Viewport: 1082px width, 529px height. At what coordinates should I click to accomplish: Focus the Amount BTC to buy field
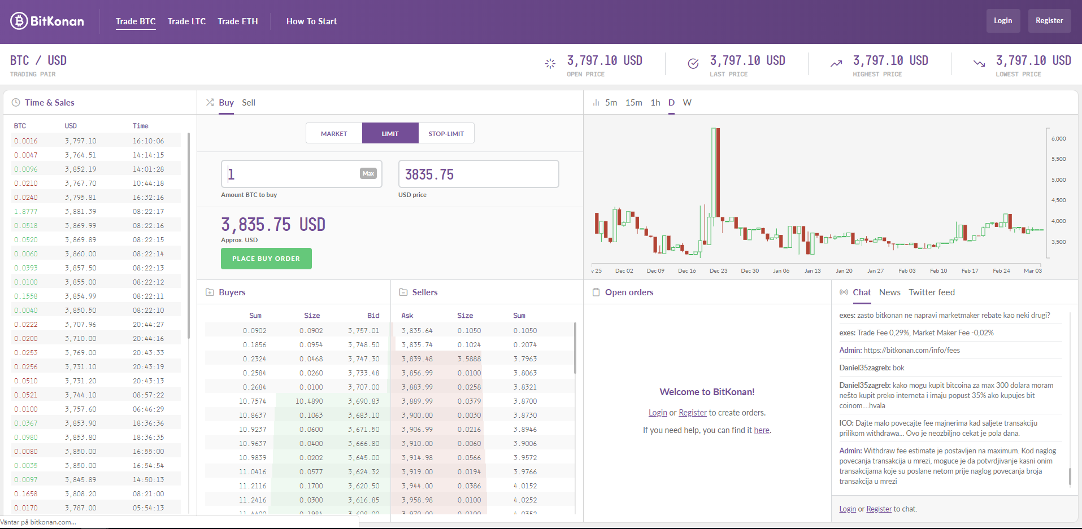(301, 174)
